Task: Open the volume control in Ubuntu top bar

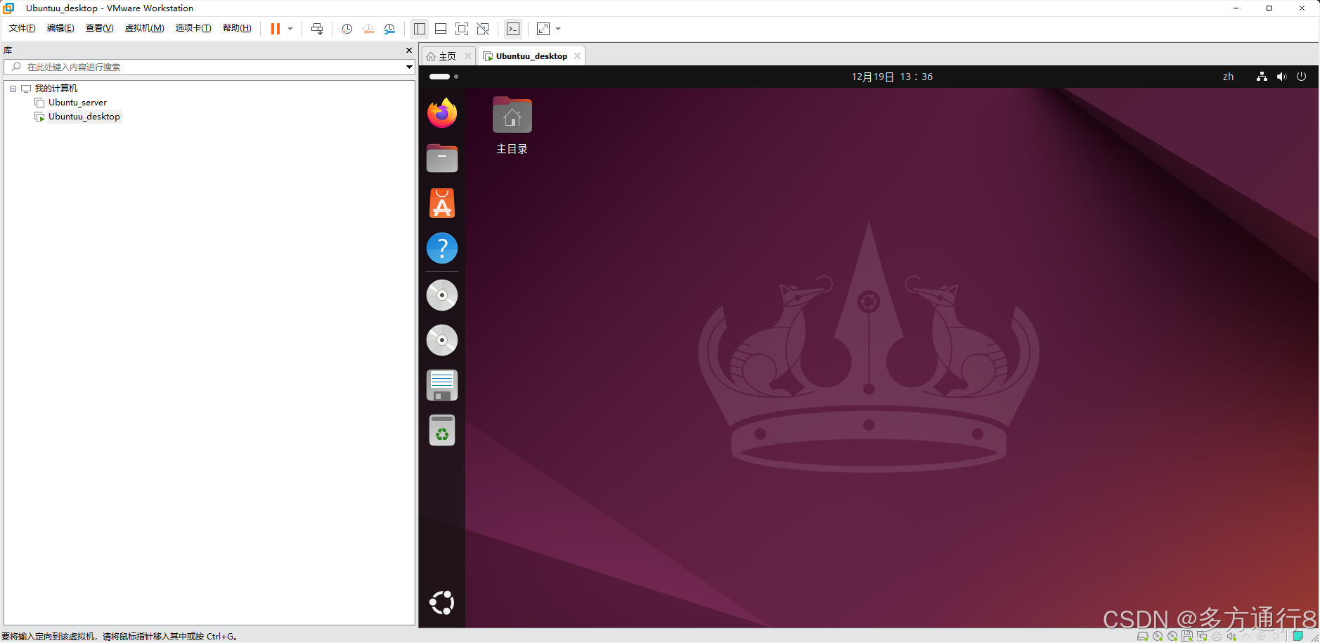Action: coord(1281,77)
